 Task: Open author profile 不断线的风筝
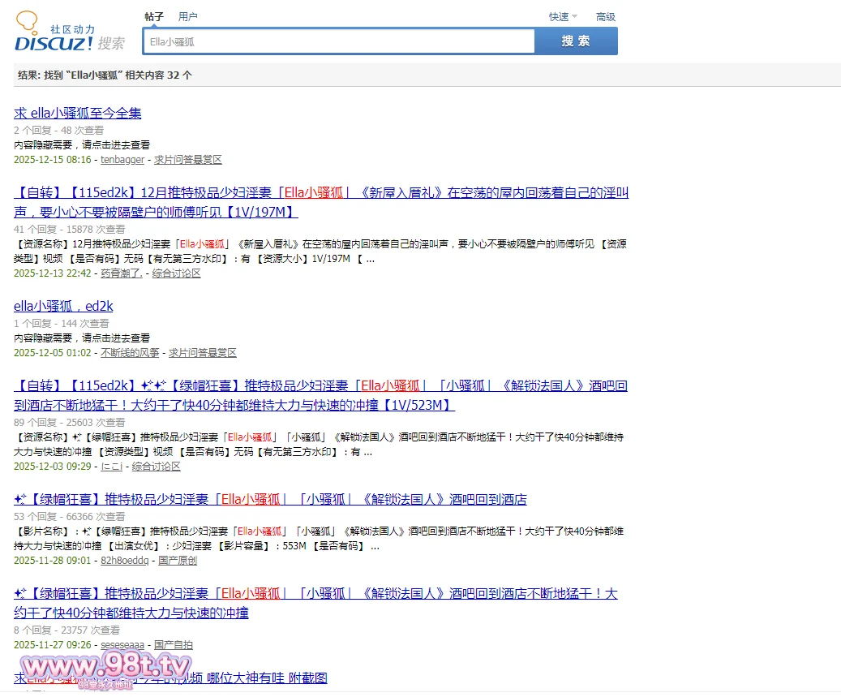click(x=130, y=353)
